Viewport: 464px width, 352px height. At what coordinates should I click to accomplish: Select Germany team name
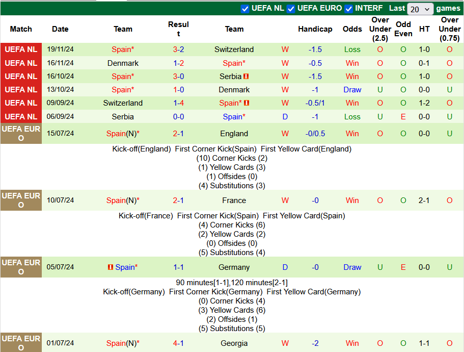pos(234,267)
